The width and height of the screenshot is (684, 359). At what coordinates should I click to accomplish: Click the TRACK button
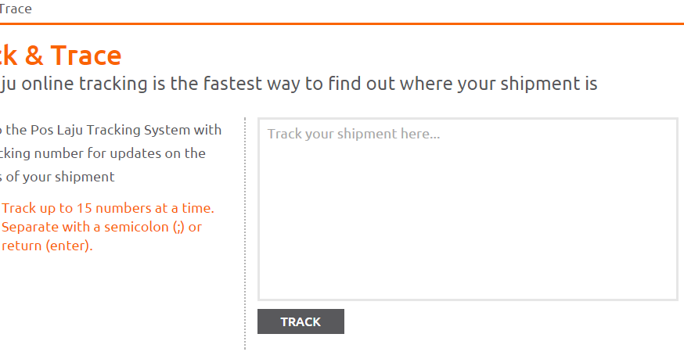point(301,321)
